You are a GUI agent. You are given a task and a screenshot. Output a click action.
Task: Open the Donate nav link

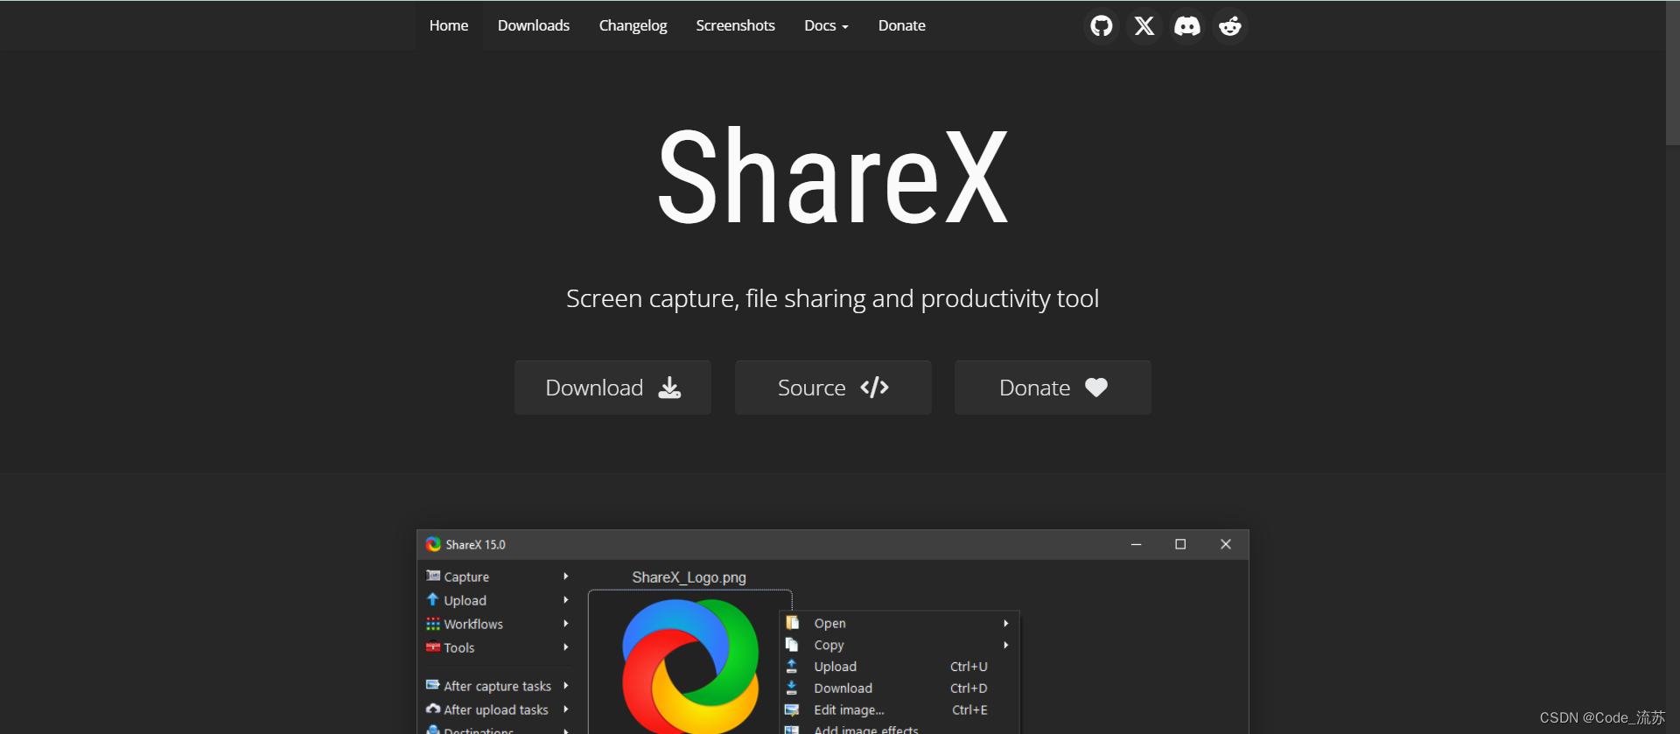pyautogui.click(x=902, y=25)
